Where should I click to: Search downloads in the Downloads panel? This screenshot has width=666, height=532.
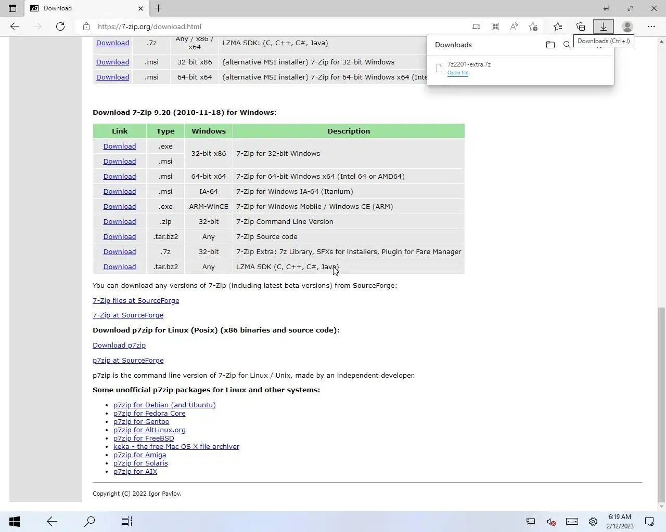[567, 45]
